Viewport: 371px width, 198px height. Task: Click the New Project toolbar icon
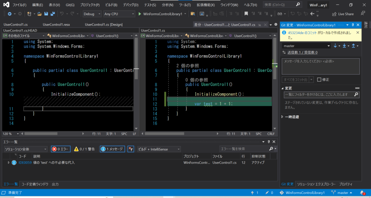point(29,14)
